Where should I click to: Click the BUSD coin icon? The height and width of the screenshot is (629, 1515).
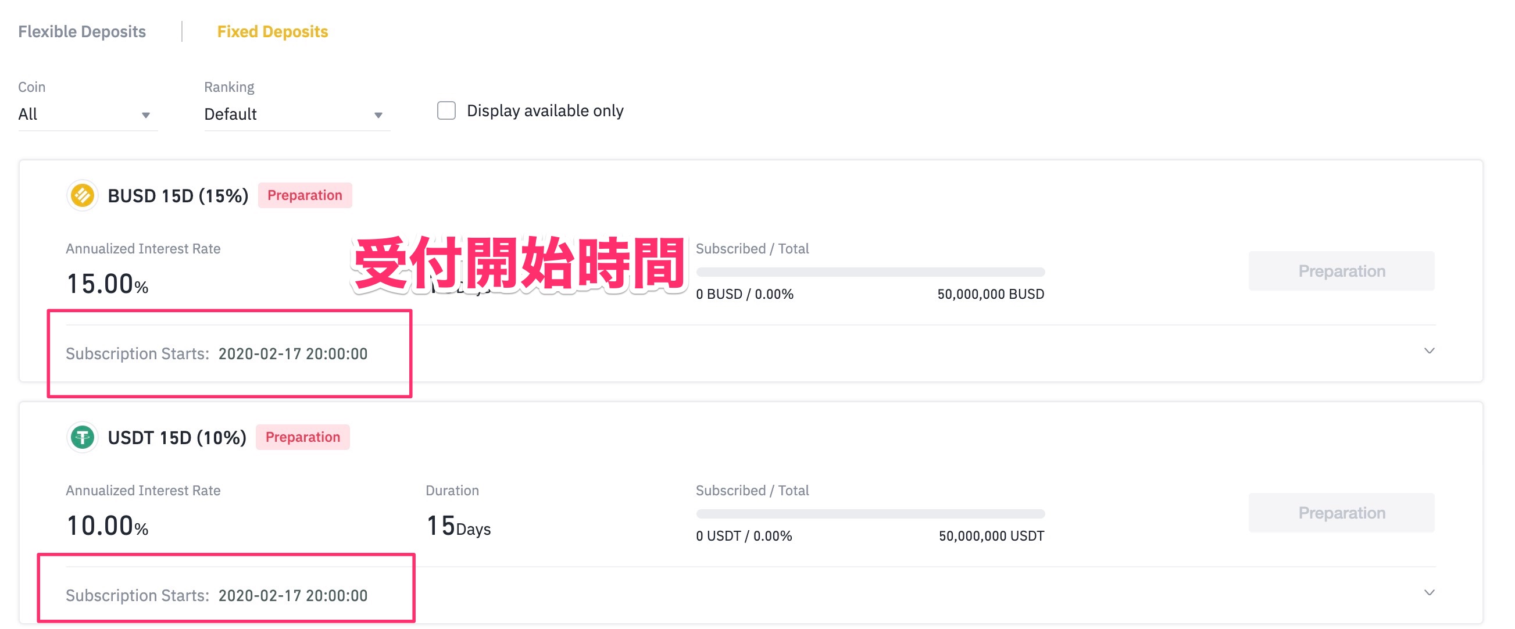83,195
